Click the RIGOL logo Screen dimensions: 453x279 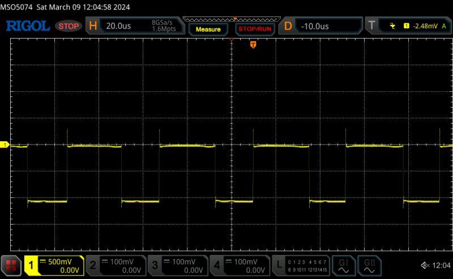point(28,26)
